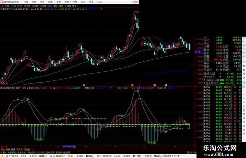Click the 上证 3176.18 index in status bar
Image resolution: width=246 pixels, height=158 pixels.
(11, 156)
